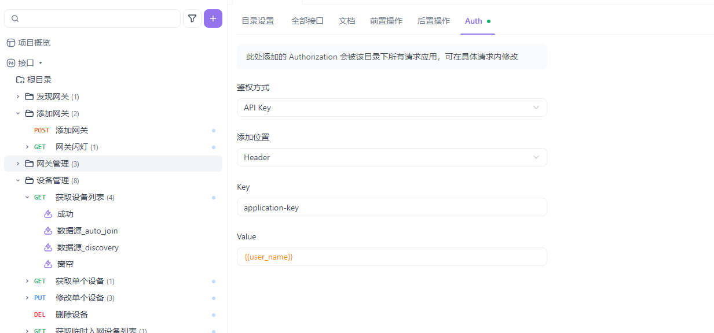
Task: Click the filter icon beside search box
Action: pyautogui.click(x=192, y=18)
